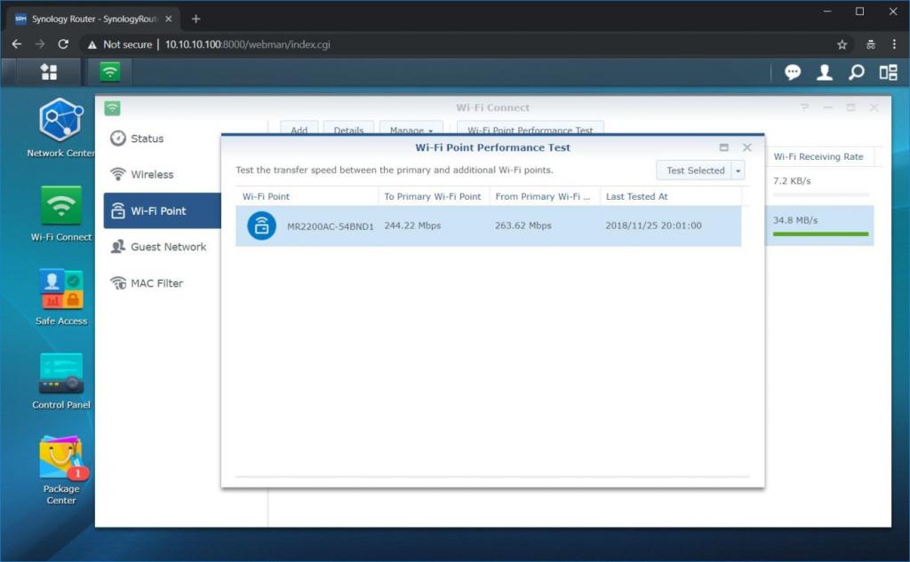Click the Wi-Fi Connect window logo icon
Viewport: 910px width, 562px height.
click(x=112, y=108)
